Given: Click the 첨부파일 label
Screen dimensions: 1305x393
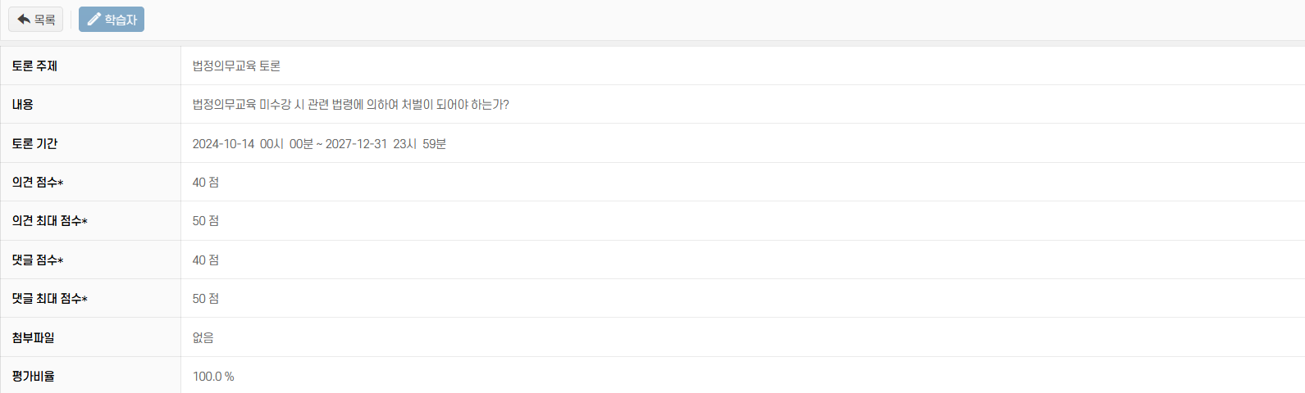Looking at the screenshot, I should tap(33, 337).
